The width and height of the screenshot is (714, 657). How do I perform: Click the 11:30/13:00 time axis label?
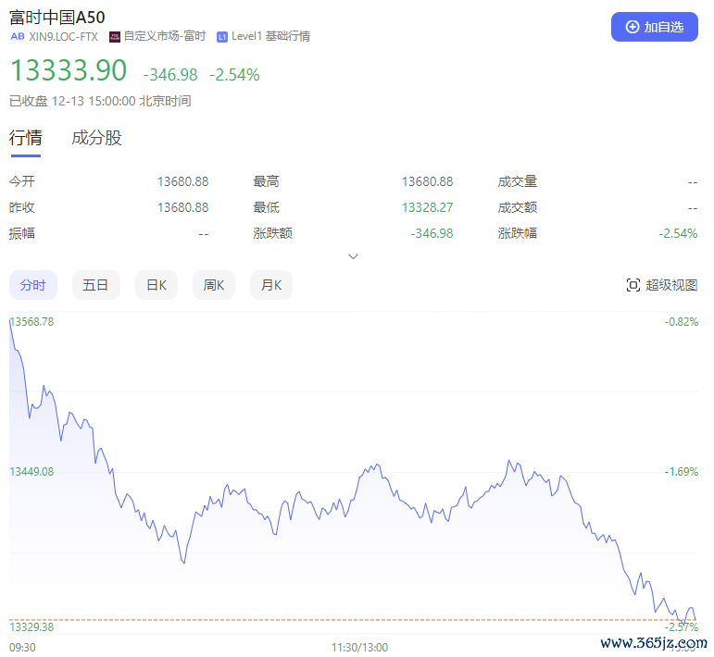[359, 647]
